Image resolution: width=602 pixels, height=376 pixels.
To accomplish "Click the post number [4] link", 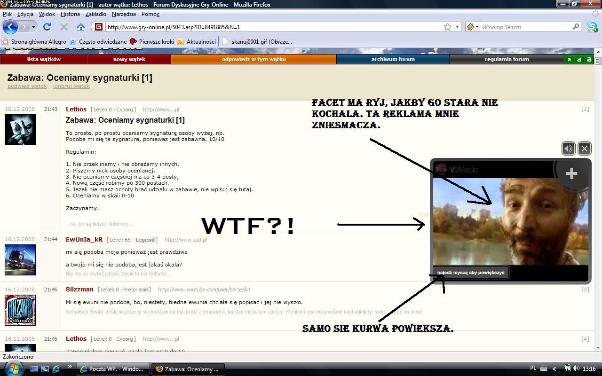I will point(585,339).
